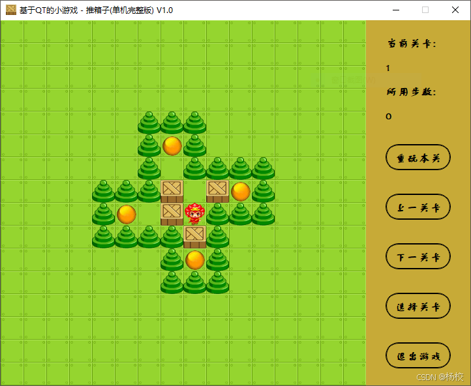Click the disabled maximize window button
Screen dimensions: 471x386
click(425, 10)
